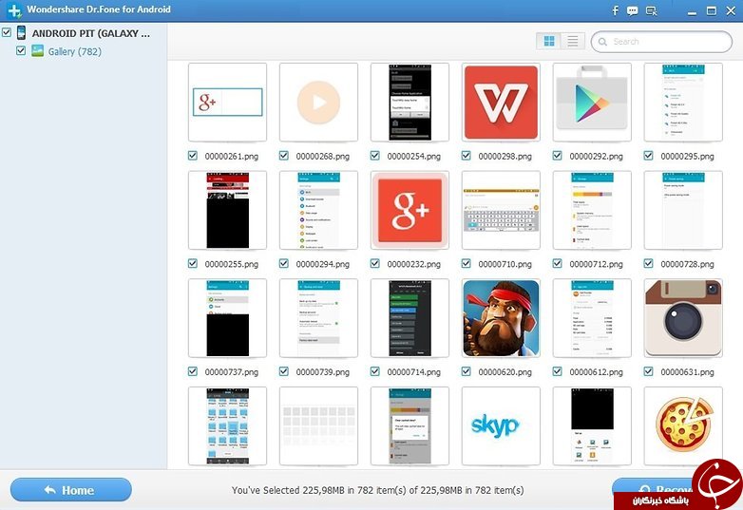Toggle the ANDROID PIT device checkbox
The image size is (743, 510).
7,32
